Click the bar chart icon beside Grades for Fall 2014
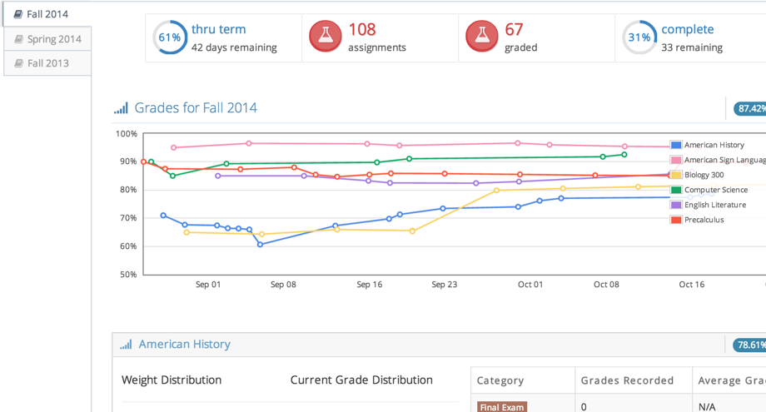Image resolution: width=766 pixels, height=412 pixels. pos(122,108)
